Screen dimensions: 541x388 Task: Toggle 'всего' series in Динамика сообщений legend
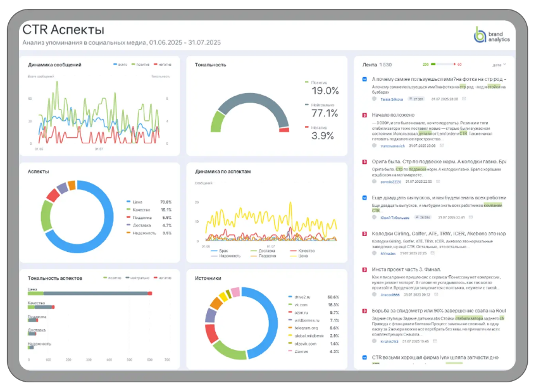(120, 65)
